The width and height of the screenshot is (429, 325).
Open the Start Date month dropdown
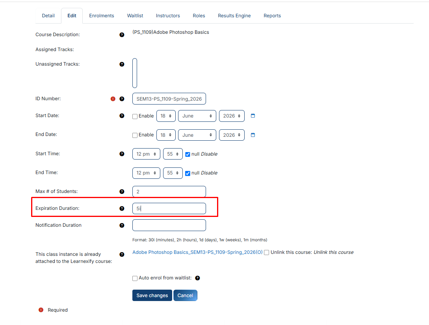click(197, 116)
